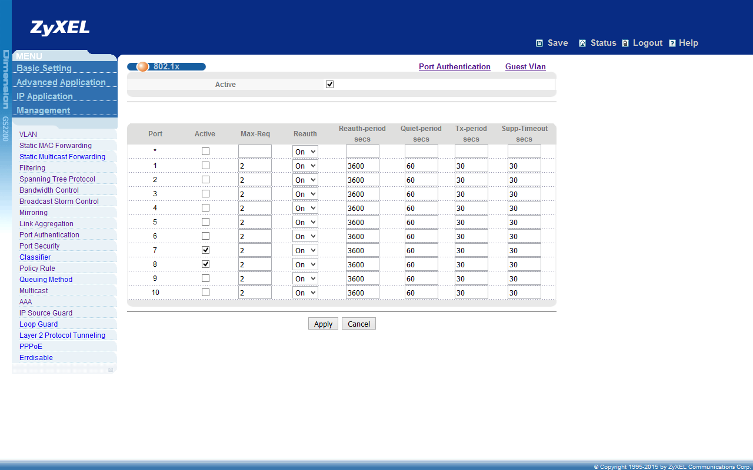Open Static MAC Forwarding in sidebar
Screen dimensions: 753x470
[x=55, y=146]
